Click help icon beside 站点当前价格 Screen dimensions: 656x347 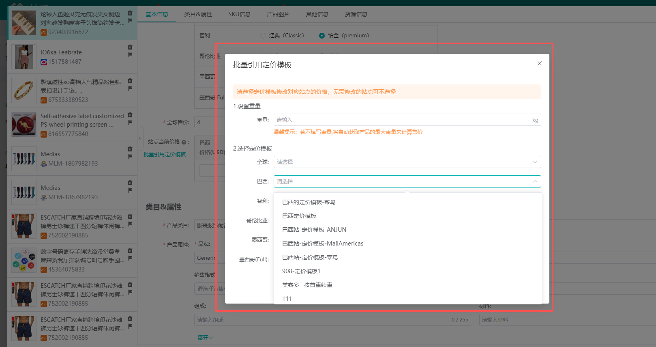(x=184, y=142)
